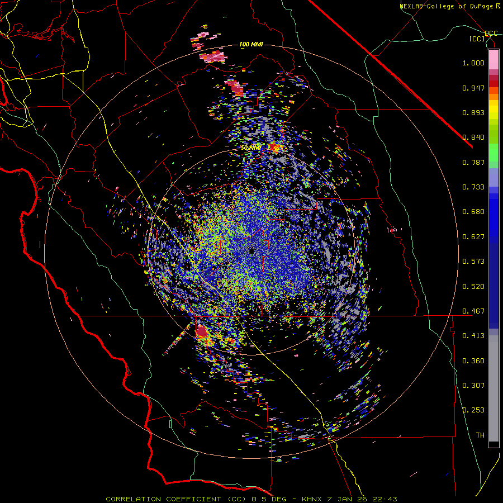Image resolution: width=503 pixels, height=503 pixels.
Task: Select the 0.307 legend value
Action: coord(473,385)
